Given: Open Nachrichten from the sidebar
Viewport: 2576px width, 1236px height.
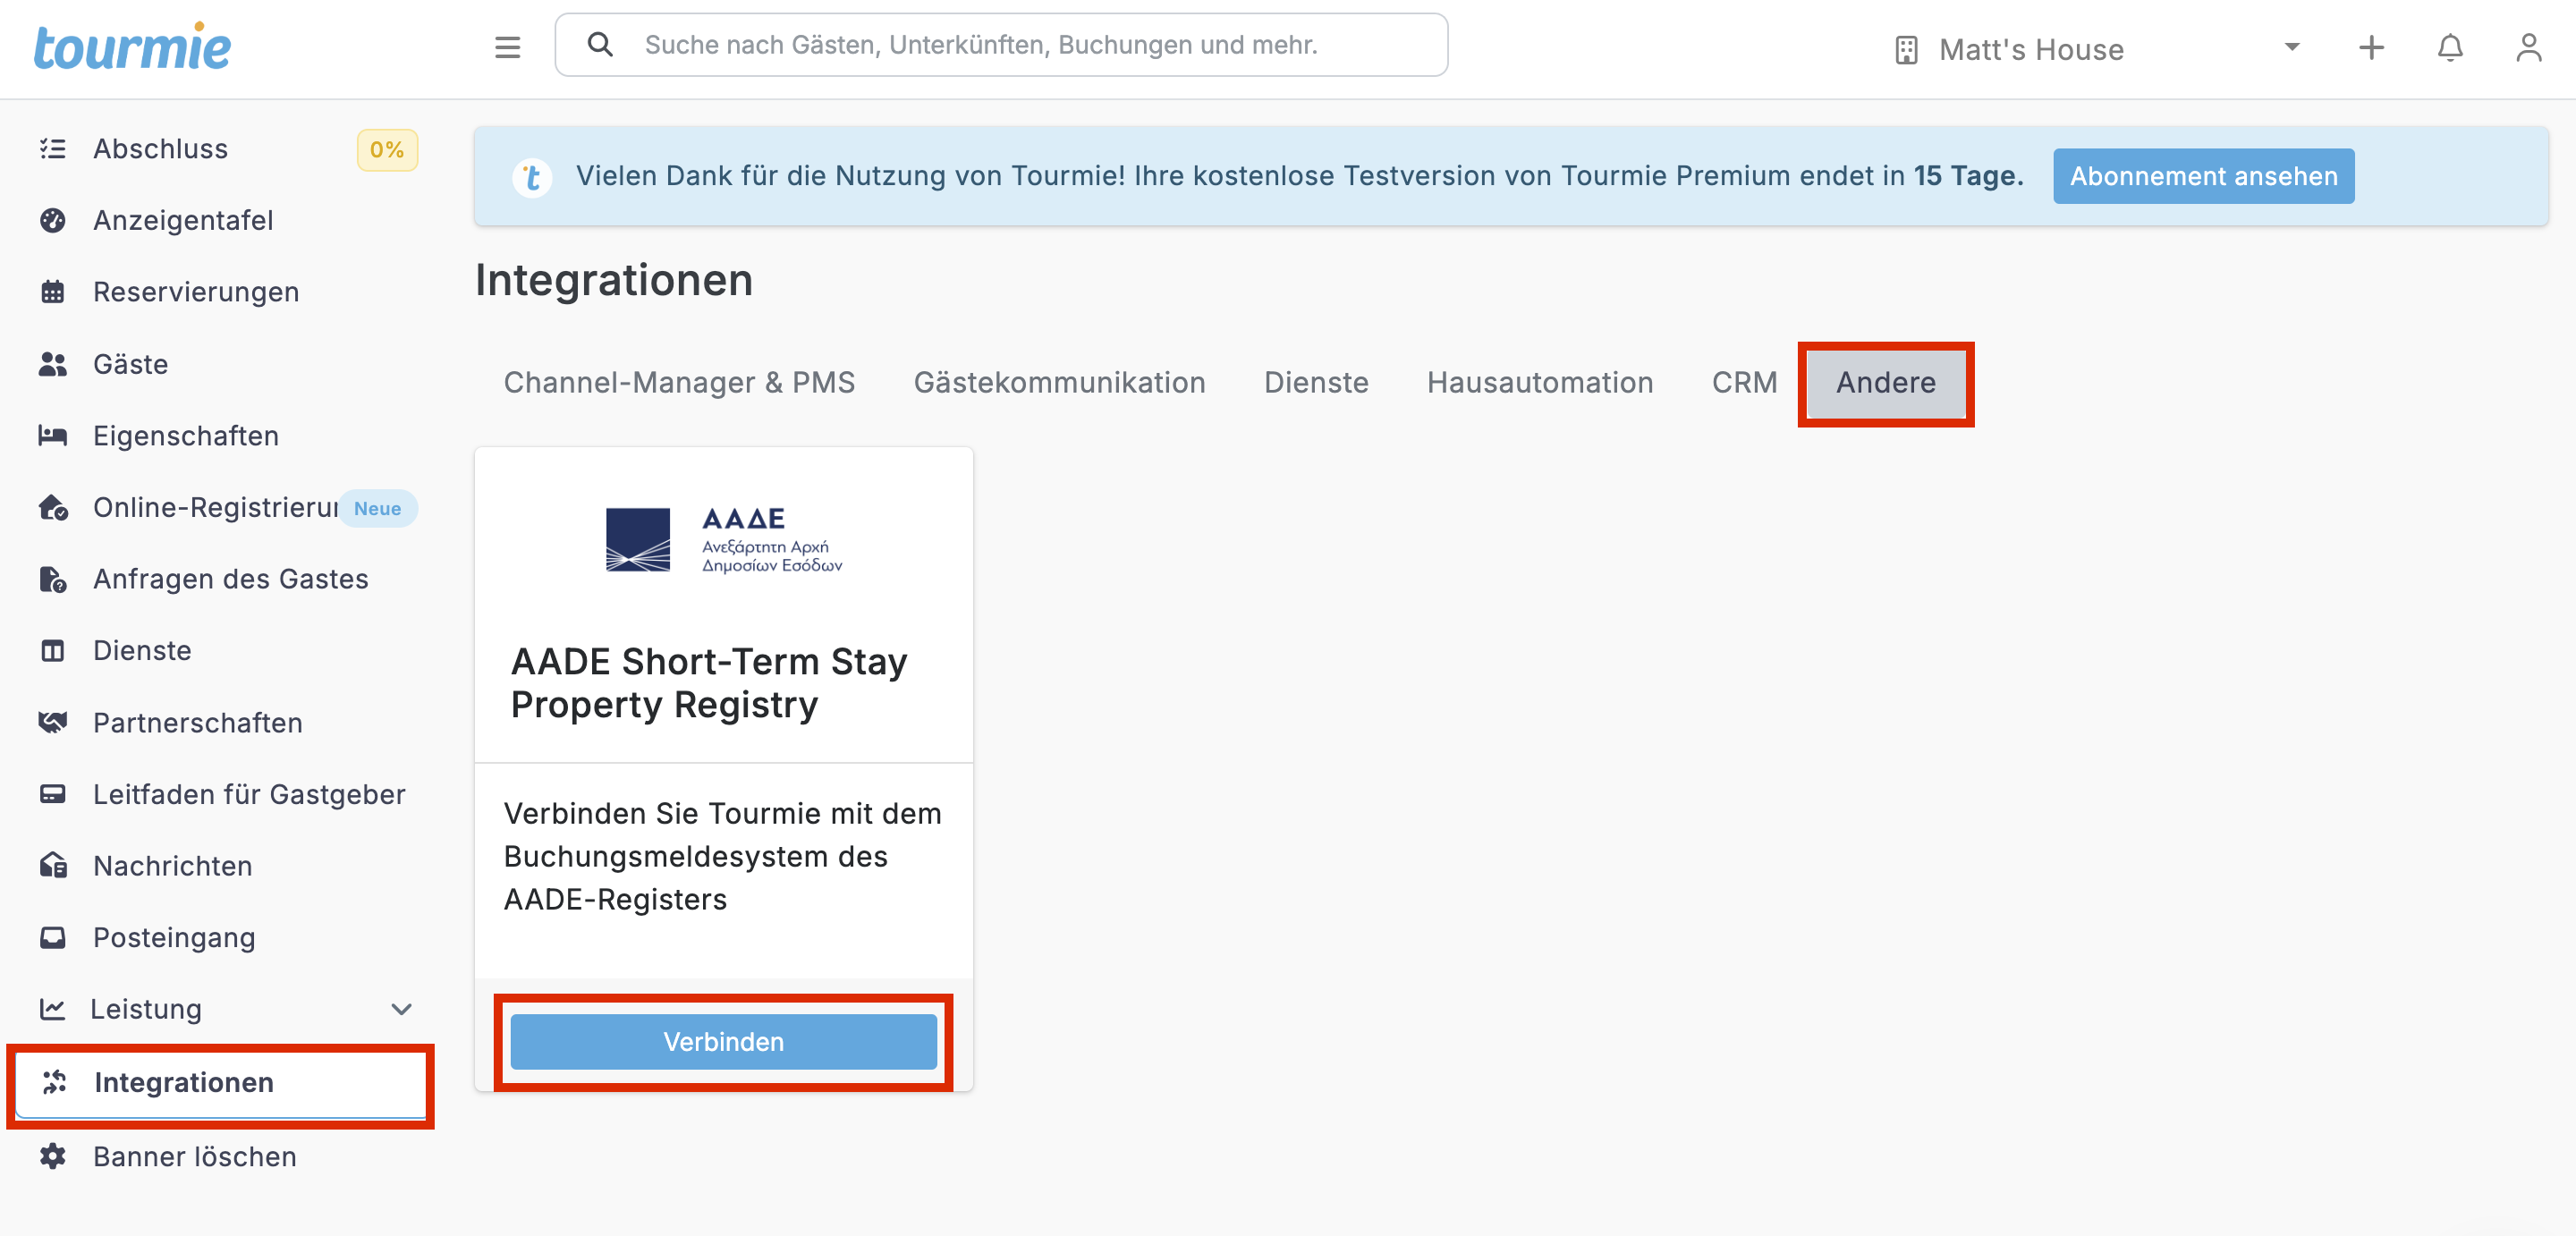Looking at the screenshot, I should tap(172, 865).
